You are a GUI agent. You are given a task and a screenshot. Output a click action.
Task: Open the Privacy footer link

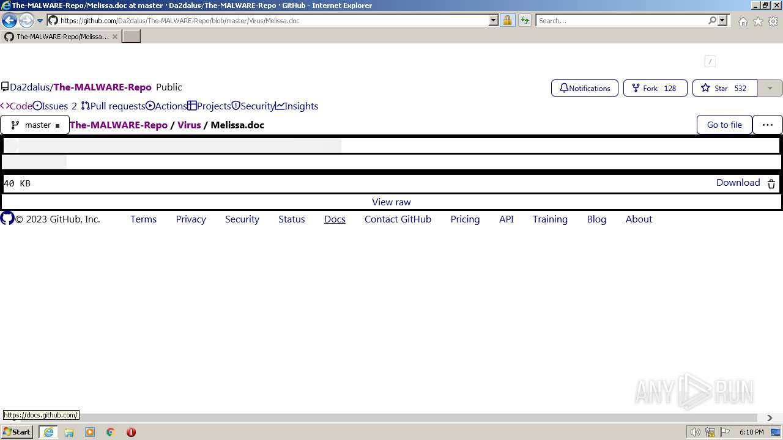[191, 219]
